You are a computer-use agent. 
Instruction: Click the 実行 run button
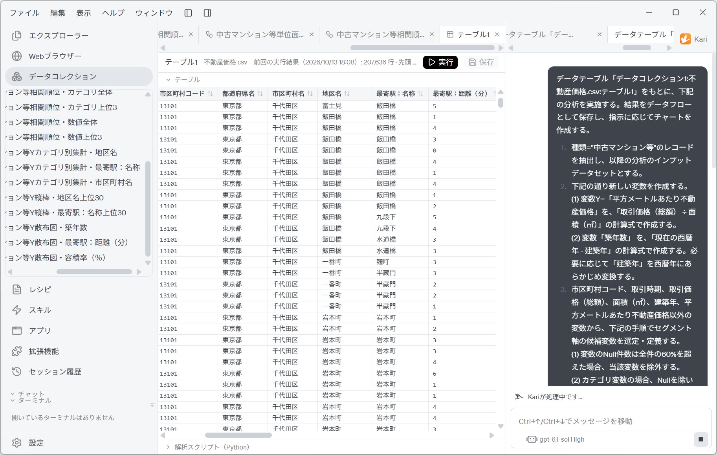click(440, 62)
